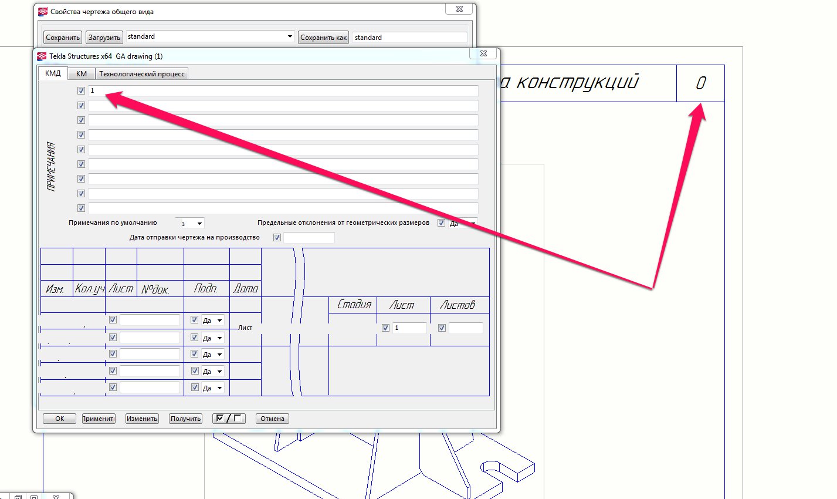Click the Листов input field

coord(466,328)
